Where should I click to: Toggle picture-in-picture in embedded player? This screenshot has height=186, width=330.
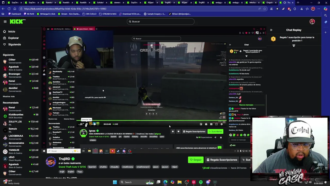coord(201,124)
